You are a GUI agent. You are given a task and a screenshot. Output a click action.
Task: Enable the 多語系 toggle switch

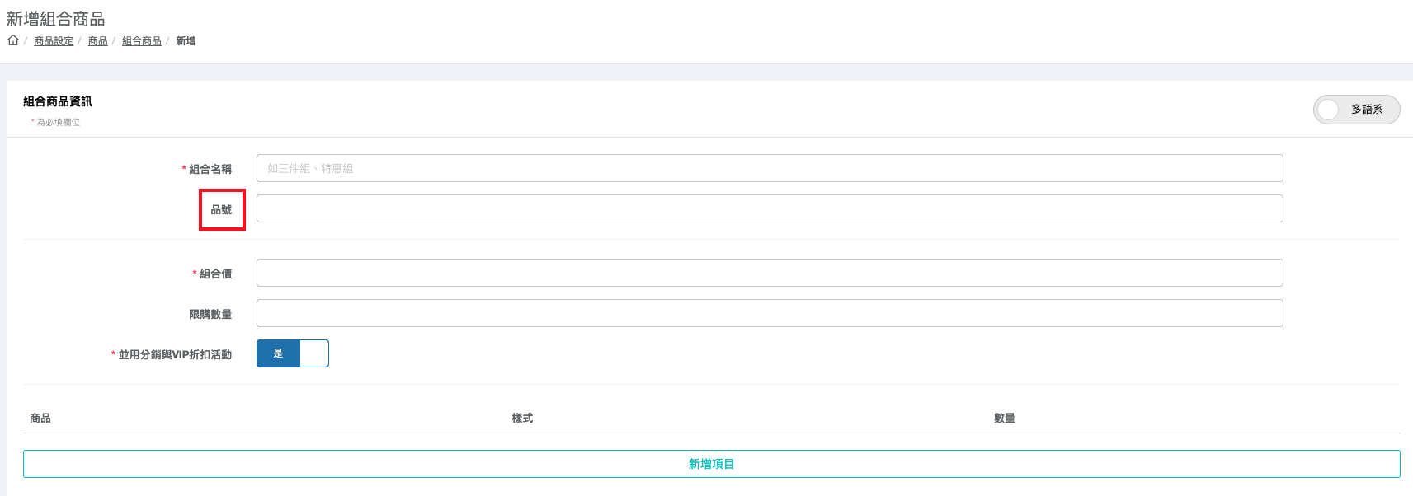(1355, 110)
